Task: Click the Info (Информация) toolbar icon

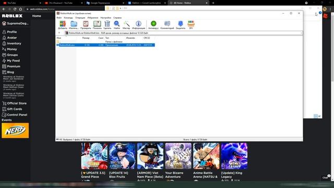Action: 138,25
